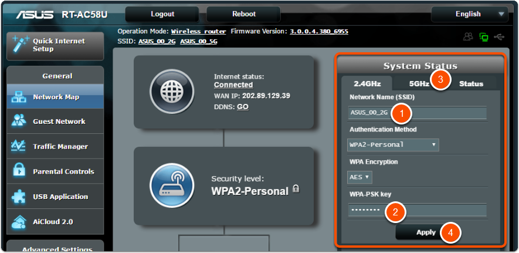519x253 pixels.
Task: Switch to the 2.4GHz tab
Action: click(367, 84)
